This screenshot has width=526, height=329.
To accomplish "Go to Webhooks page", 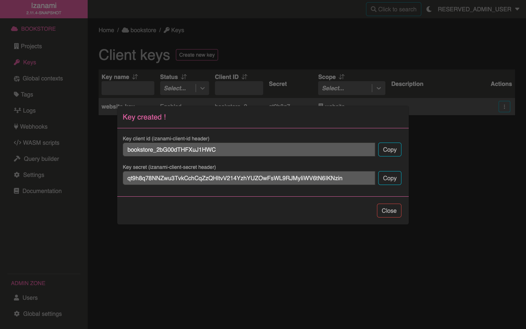I will [34, 126].
